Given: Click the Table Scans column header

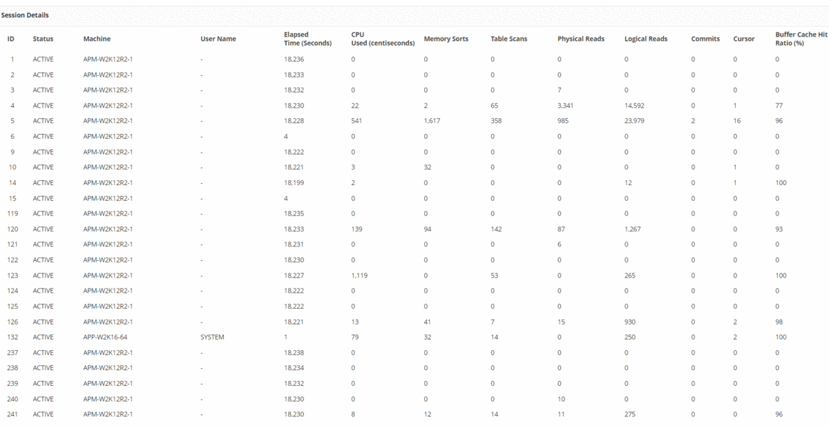Looking at the screenshot, I should 508,39.
